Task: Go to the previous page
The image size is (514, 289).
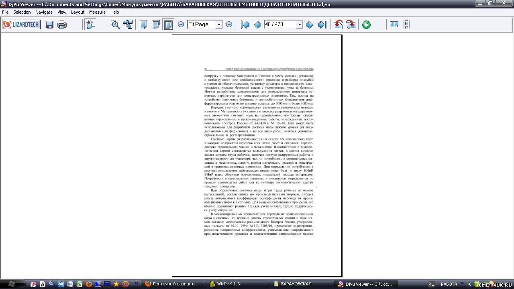Action: click(x=257, y=24)
